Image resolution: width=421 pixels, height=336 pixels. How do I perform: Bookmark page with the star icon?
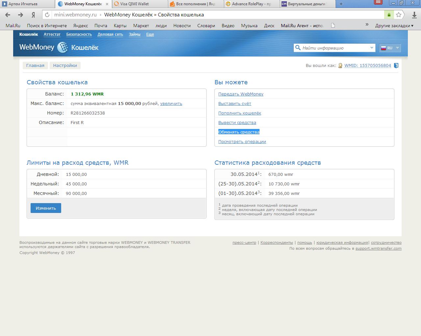[399, 15]
